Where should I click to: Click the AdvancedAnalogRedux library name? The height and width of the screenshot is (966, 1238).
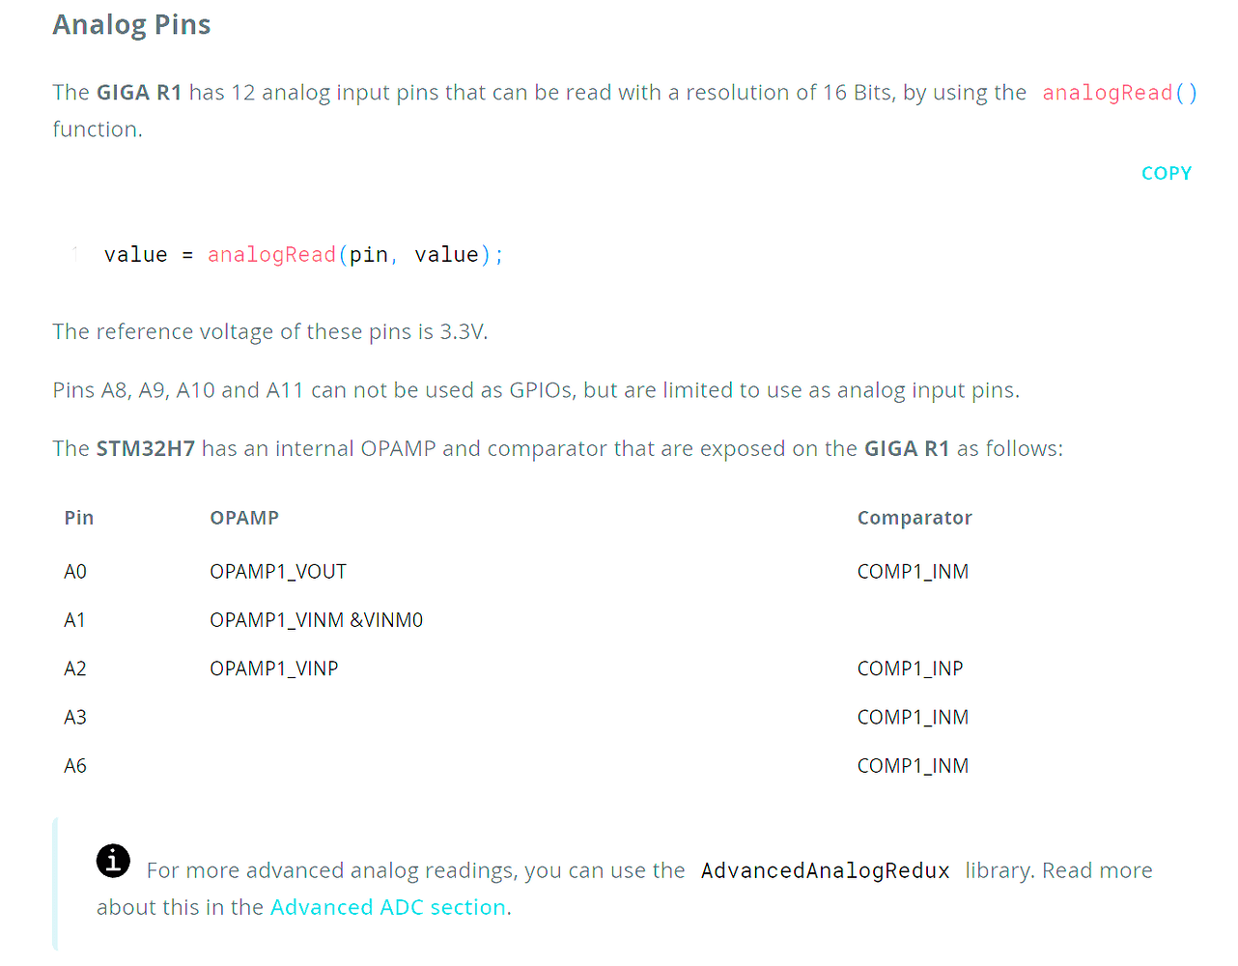point(825,870)
